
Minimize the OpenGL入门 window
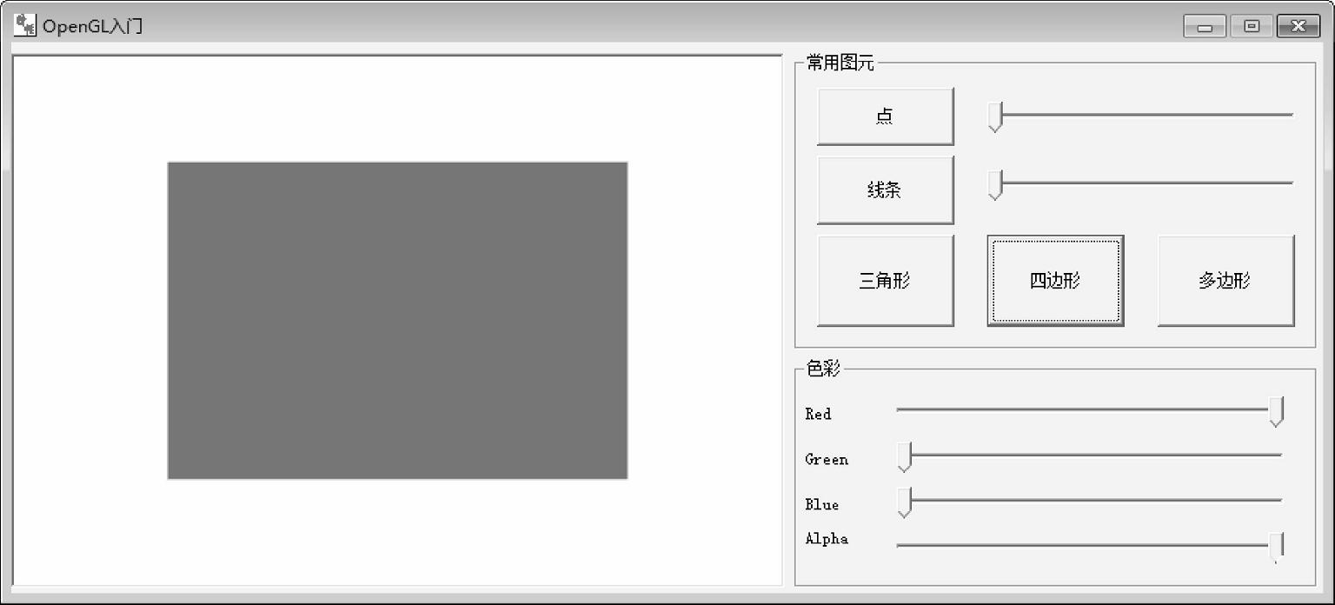coord(1205,27)
